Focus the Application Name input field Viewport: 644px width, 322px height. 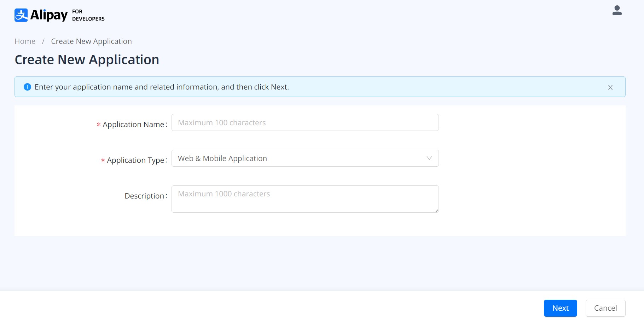[x=305, y=123]
